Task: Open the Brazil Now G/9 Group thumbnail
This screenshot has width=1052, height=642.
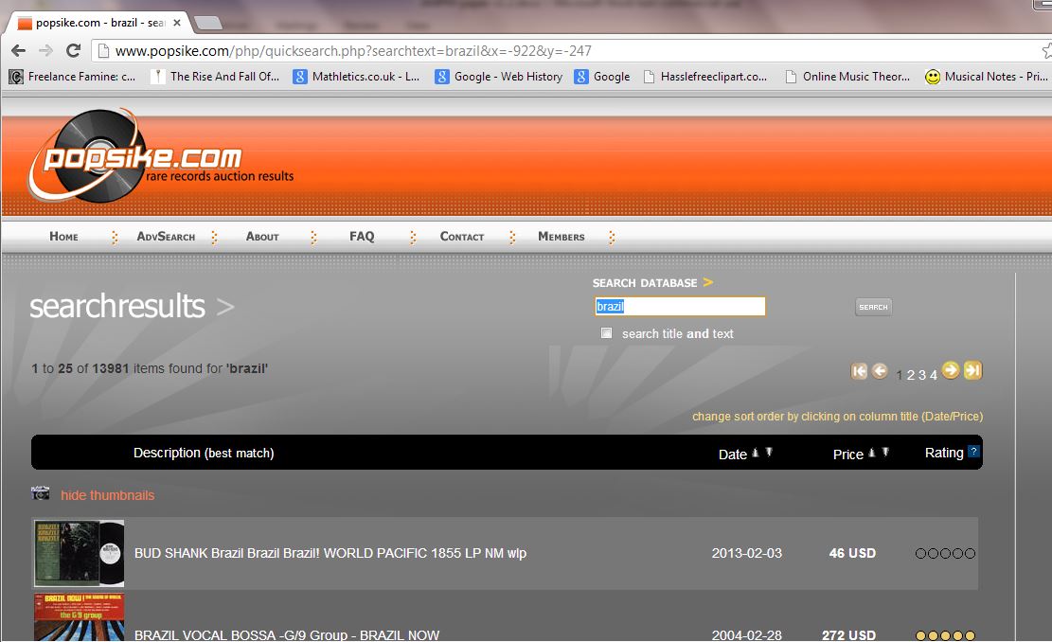Action: pos(80,617)
